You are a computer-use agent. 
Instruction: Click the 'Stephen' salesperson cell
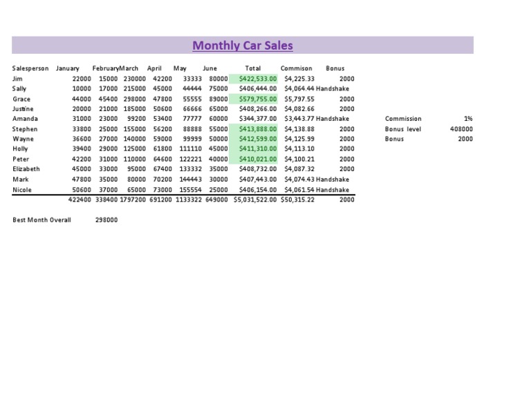point(25,129)
